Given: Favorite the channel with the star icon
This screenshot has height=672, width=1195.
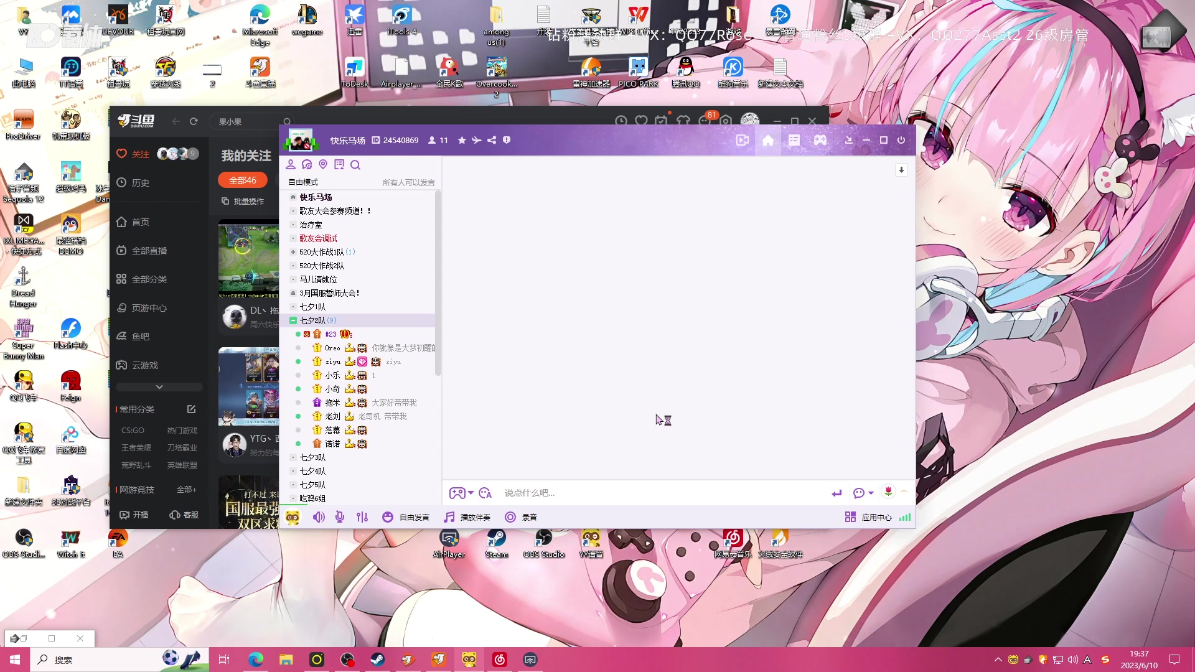Looking at the screenshot, I should [462, 141].
